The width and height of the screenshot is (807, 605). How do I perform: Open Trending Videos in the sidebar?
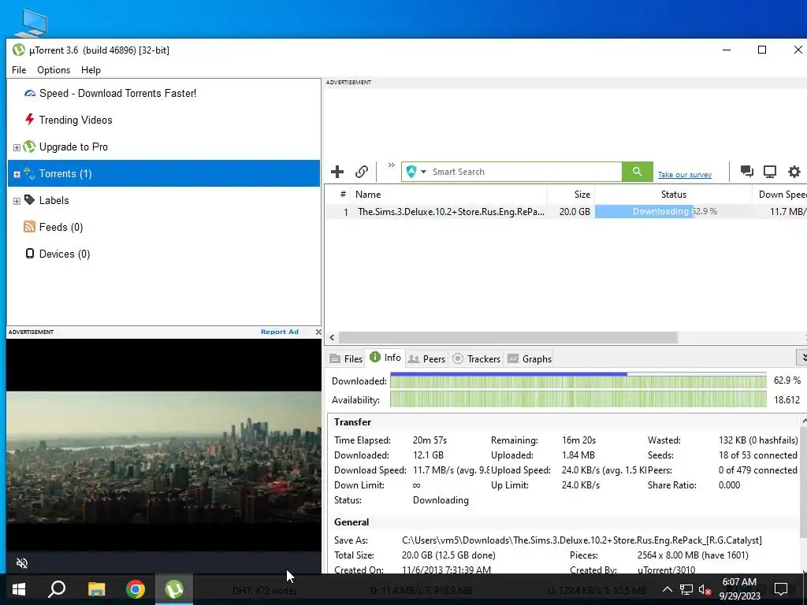[76, 120]
